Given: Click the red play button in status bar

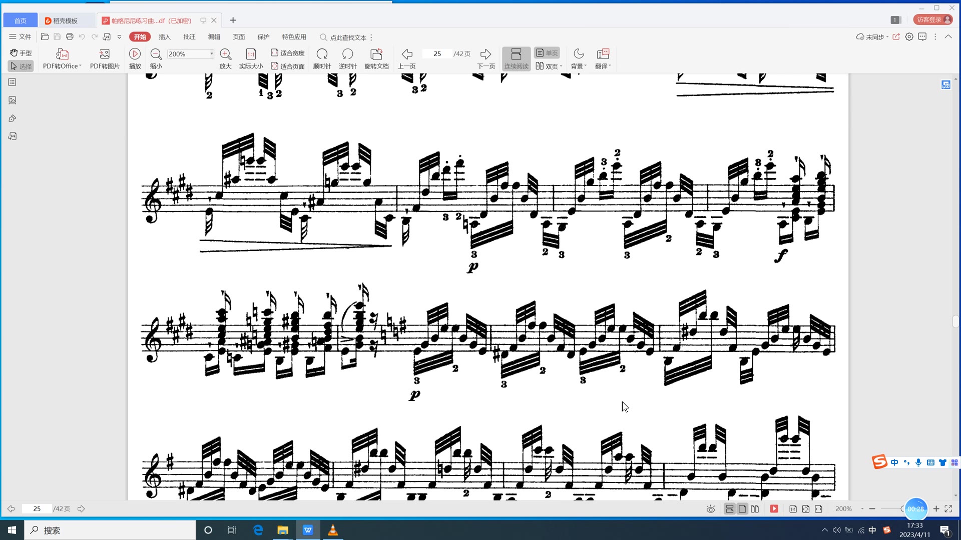Looking at the screenshot, I should [774, 509].
